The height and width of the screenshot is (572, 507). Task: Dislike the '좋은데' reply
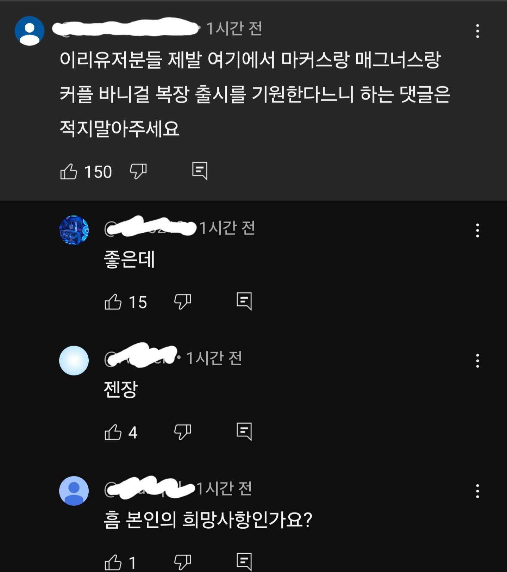[182, 302]
